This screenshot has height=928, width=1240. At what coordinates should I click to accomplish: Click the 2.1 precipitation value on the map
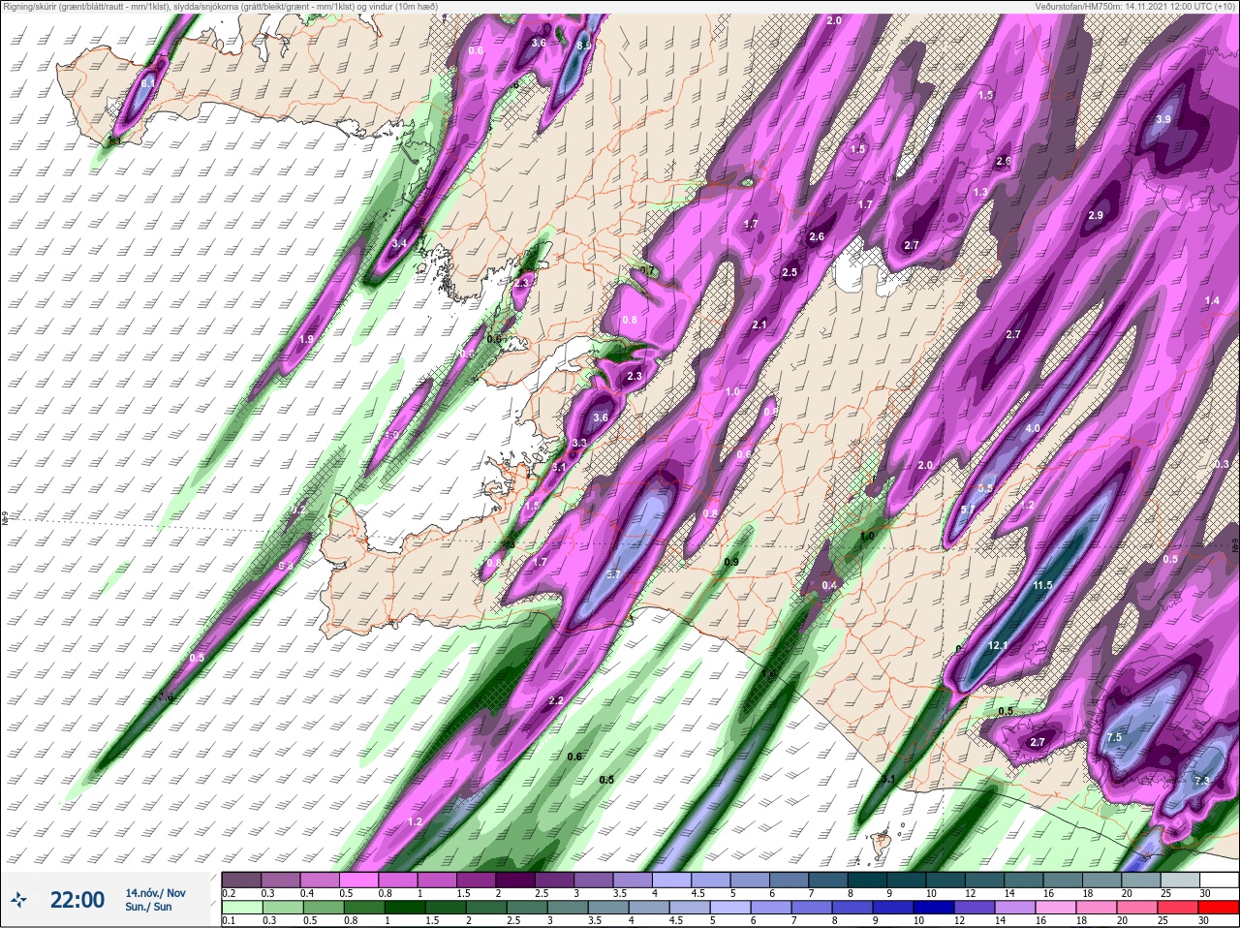pyautogui.click(x=759, y=325)
